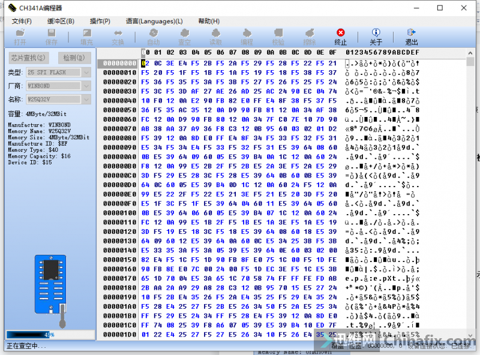480x355 pixels.
Task: Click the 填充 (Fill) toolbar icon
Action: click(86, 37)
